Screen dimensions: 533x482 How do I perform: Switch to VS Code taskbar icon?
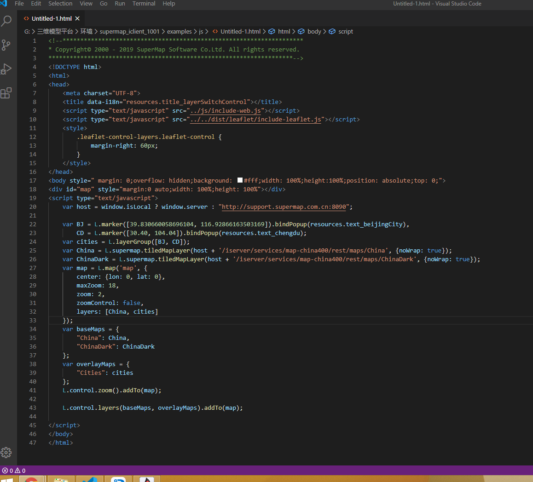pos(90,479)
